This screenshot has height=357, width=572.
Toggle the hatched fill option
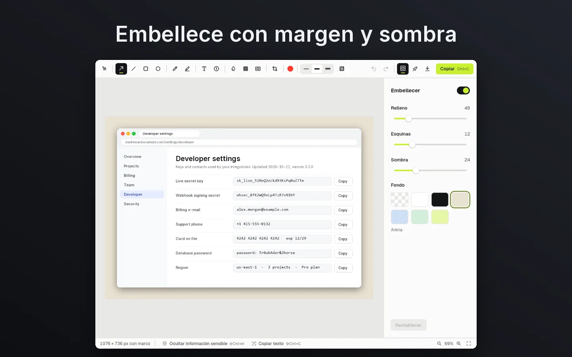tap(342, 69)
